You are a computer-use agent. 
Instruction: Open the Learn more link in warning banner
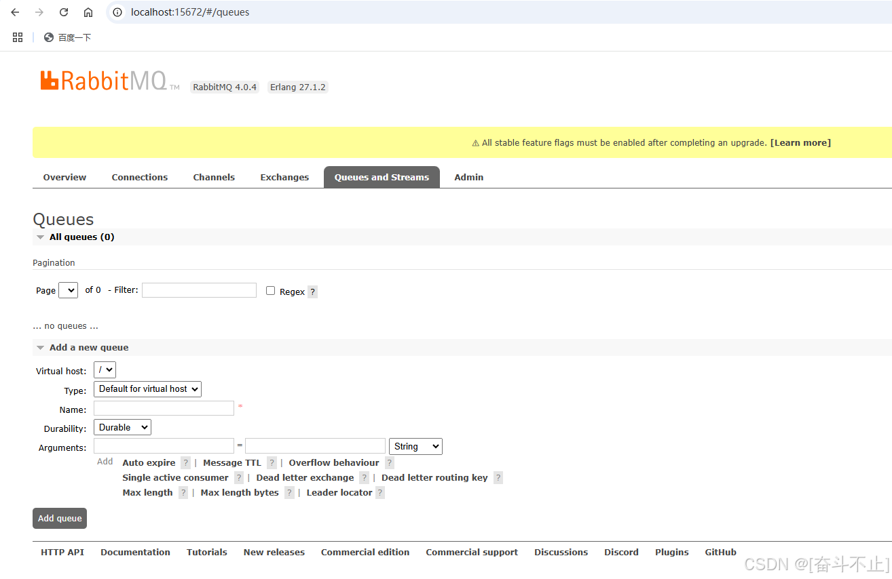(x=800, y=143)
